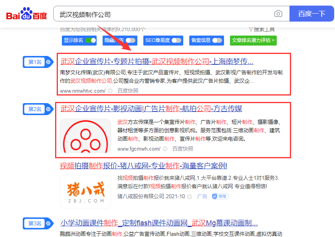Click the 鹦鹉洲动画 result description text
Image resolution: width=335 pixels, height=237 pixels.
171,234
